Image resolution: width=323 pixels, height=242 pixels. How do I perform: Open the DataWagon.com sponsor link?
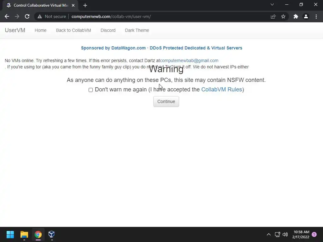tap(161, 48)
